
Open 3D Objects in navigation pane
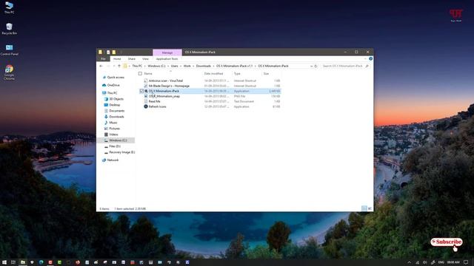[116, 99]
